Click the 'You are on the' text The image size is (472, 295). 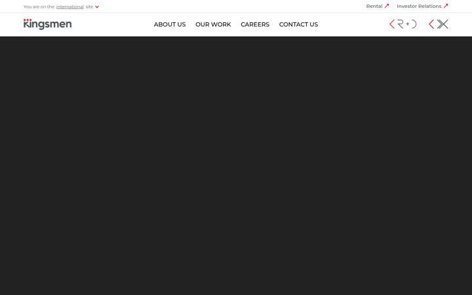tap(39, 7)
